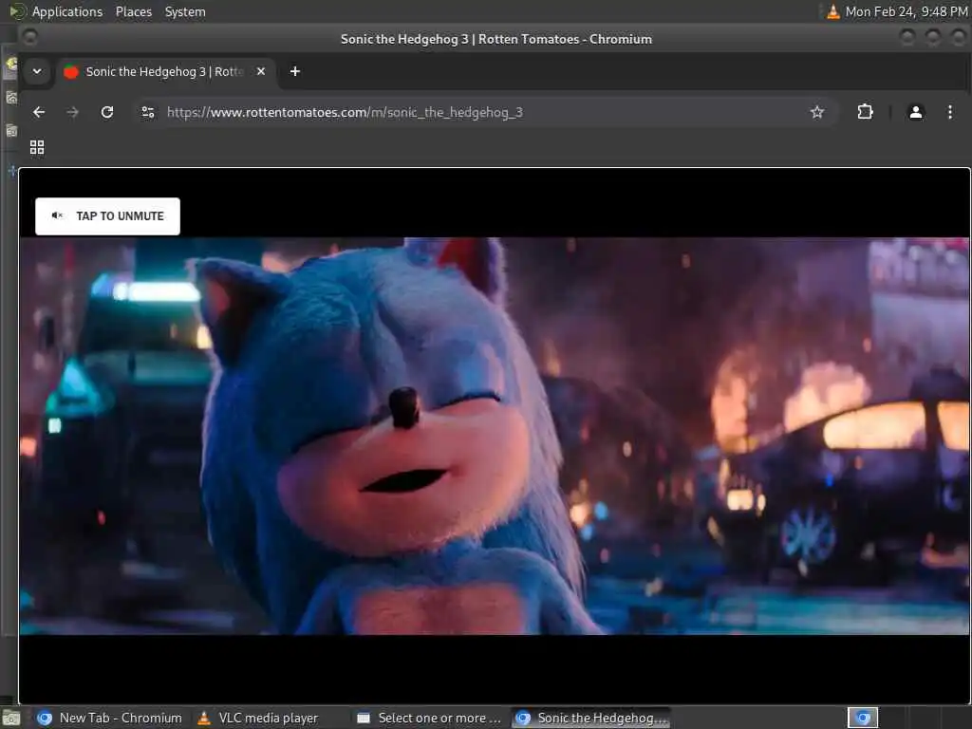Open Chromium extensions puzzle icon
Image resolution: width=972 pixels, height=729 pixels.
[865, 112]
